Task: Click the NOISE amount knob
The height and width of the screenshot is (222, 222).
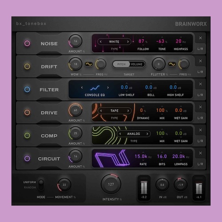Action: coord(75,41)
